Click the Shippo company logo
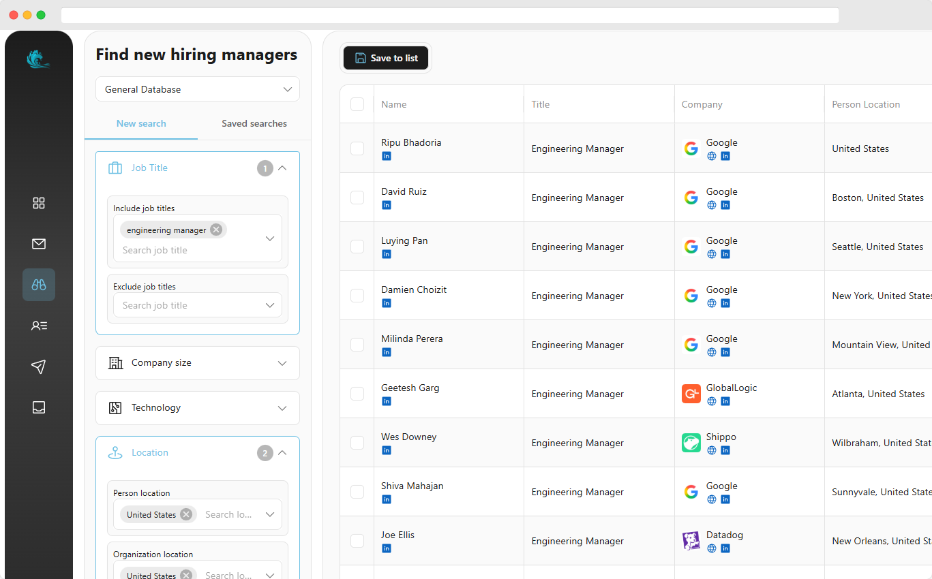 tap(691, 443)
